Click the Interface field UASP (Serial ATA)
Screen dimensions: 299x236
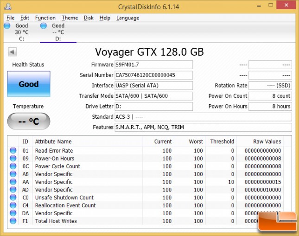(x=154, y=85)
